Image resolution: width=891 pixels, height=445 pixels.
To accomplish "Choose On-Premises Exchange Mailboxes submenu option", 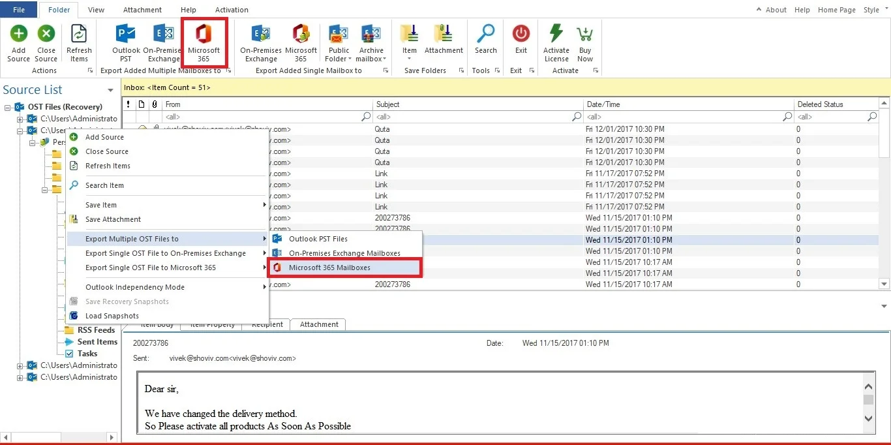I will [345, 253].
